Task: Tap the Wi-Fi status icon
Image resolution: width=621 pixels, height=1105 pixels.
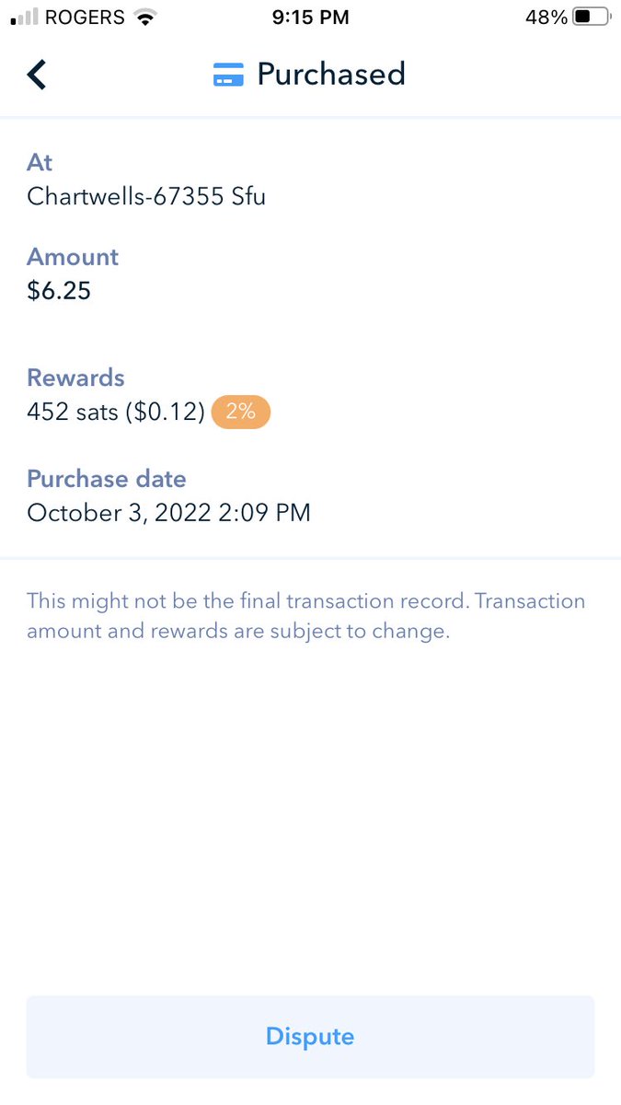Action: 144,17
